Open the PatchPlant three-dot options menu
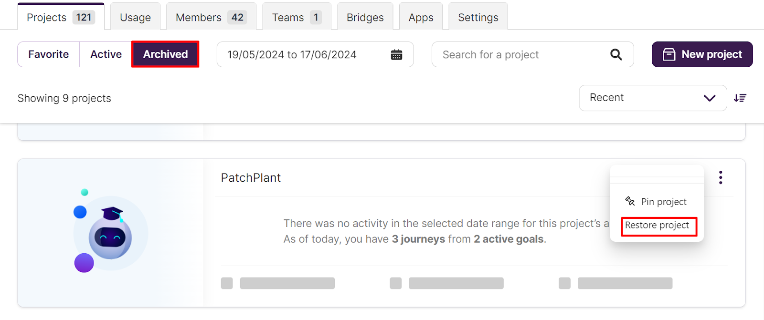 click(721, 177)
